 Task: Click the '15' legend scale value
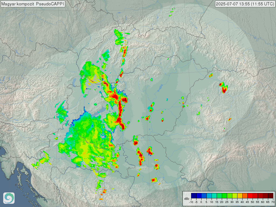[217, 202]
